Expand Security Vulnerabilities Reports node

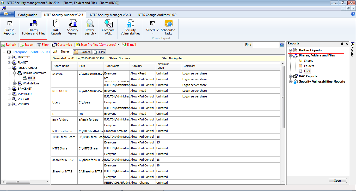(291, 82)
